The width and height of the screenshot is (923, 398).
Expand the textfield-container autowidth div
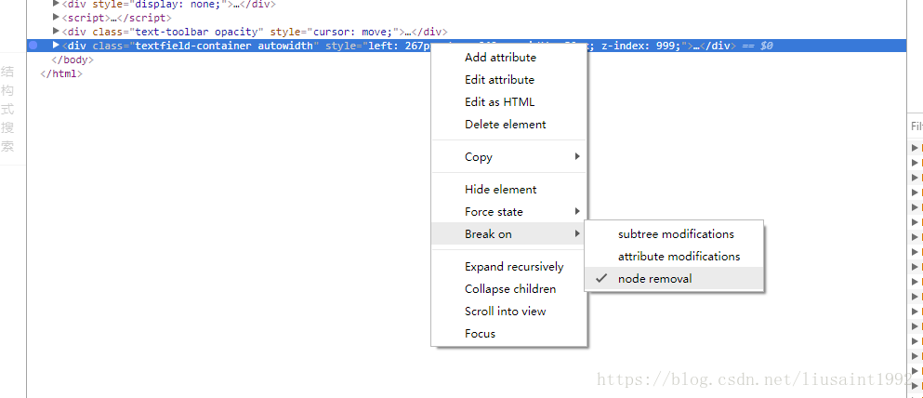(x=56, y=46)
